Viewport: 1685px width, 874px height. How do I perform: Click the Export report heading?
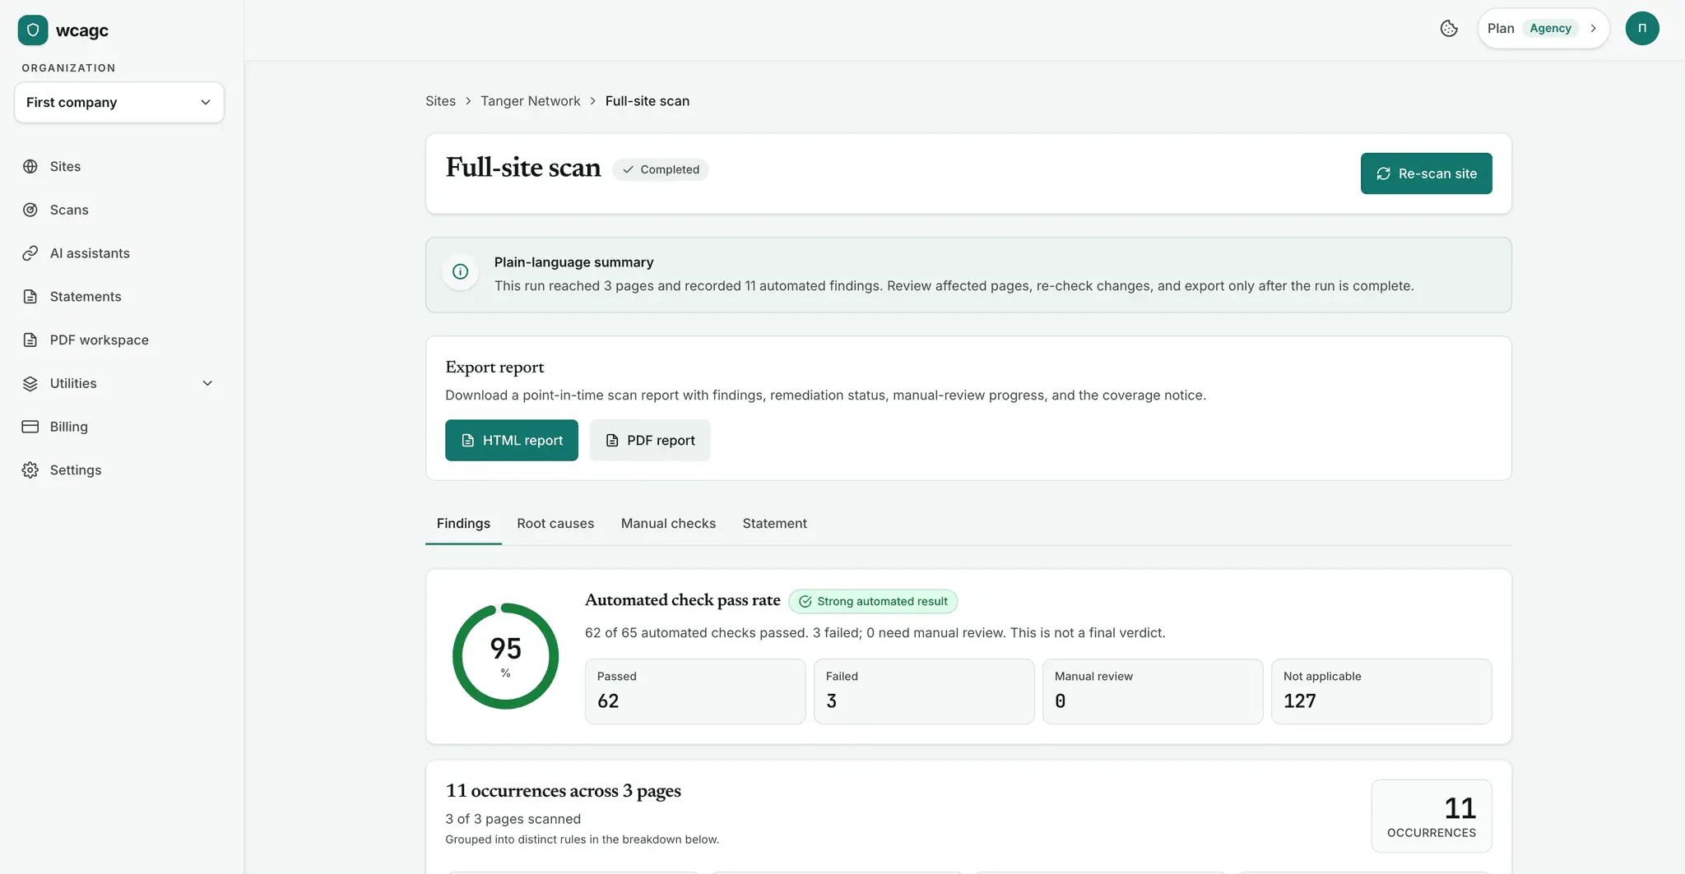click(x=494, y=368)
